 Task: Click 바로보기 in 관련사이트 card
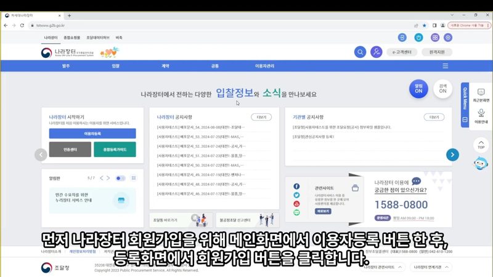tap(323, 211)
